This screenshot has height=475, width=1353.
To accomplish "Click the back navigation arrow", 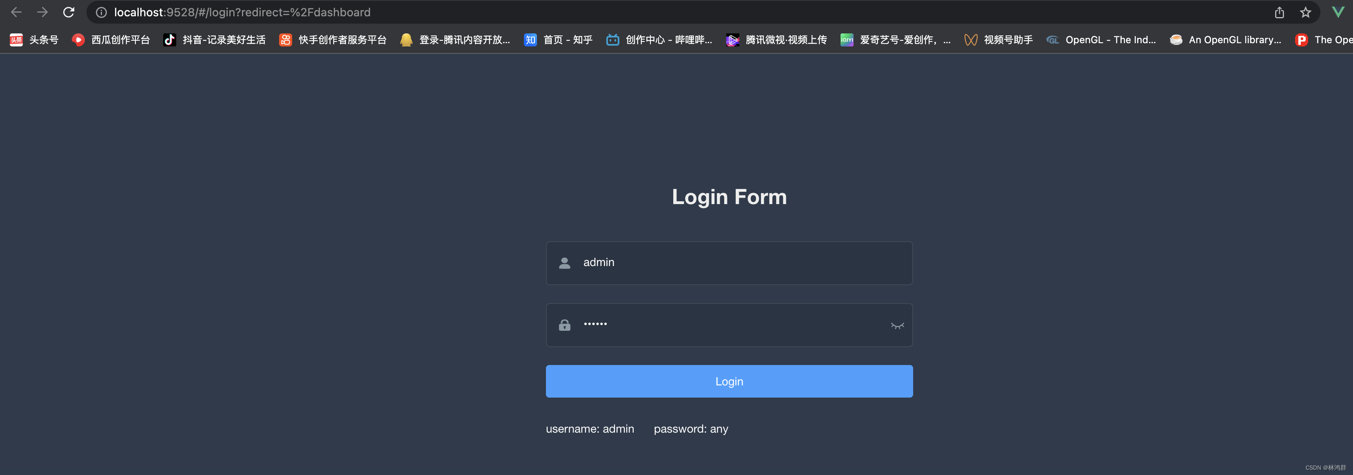I will click(17, 12).
